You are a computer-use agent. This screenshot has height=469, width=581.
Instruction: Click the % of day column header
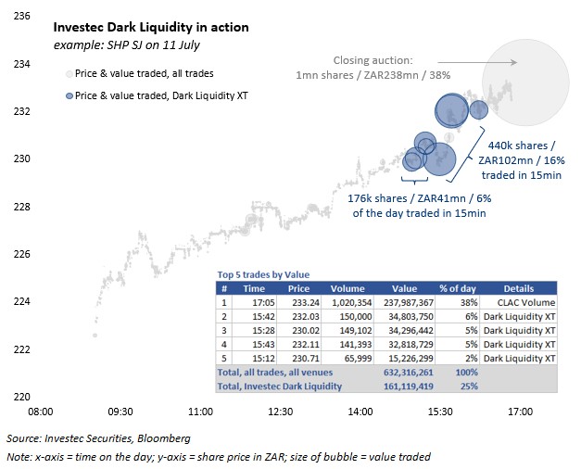457,288
